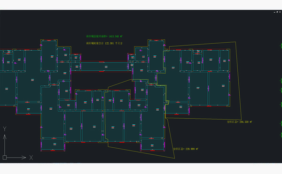Minimize the drawing window

click(x=274, y=12)
